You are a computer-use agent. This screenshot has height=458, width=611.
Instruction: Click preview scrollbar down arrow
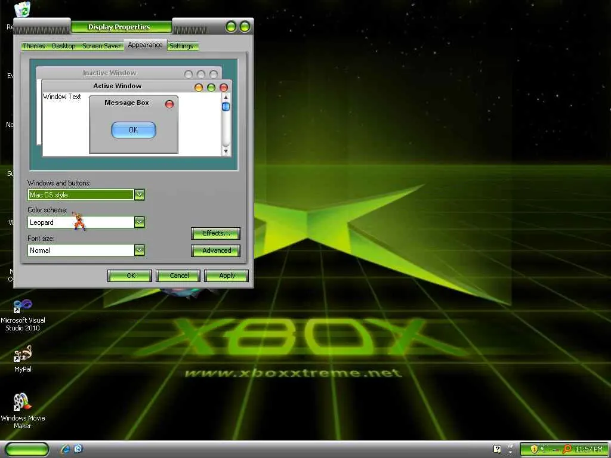pos(226,151)
